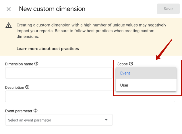Viewport: 182px width, 134px height.
Task: Click the Event parameter label text
Action: (19, 111)
